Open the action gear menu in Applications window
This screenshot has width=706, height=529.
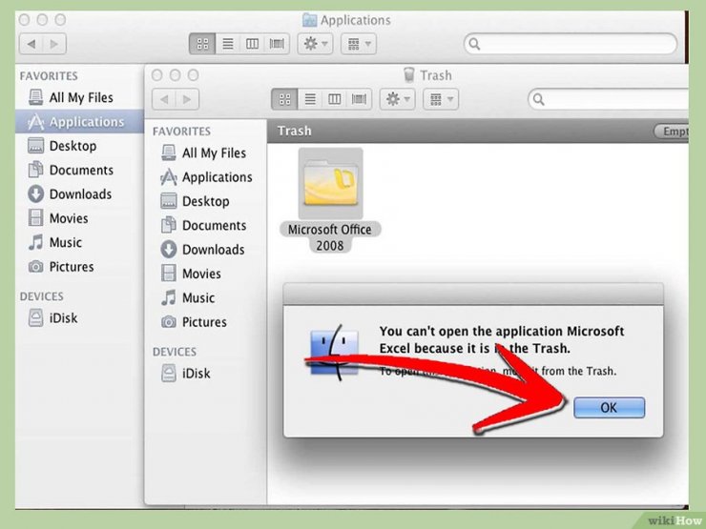point(315,44)
